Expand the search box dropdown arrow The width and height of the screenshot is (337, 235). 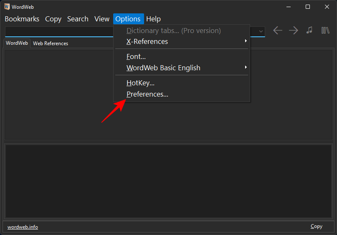point(261,31)
